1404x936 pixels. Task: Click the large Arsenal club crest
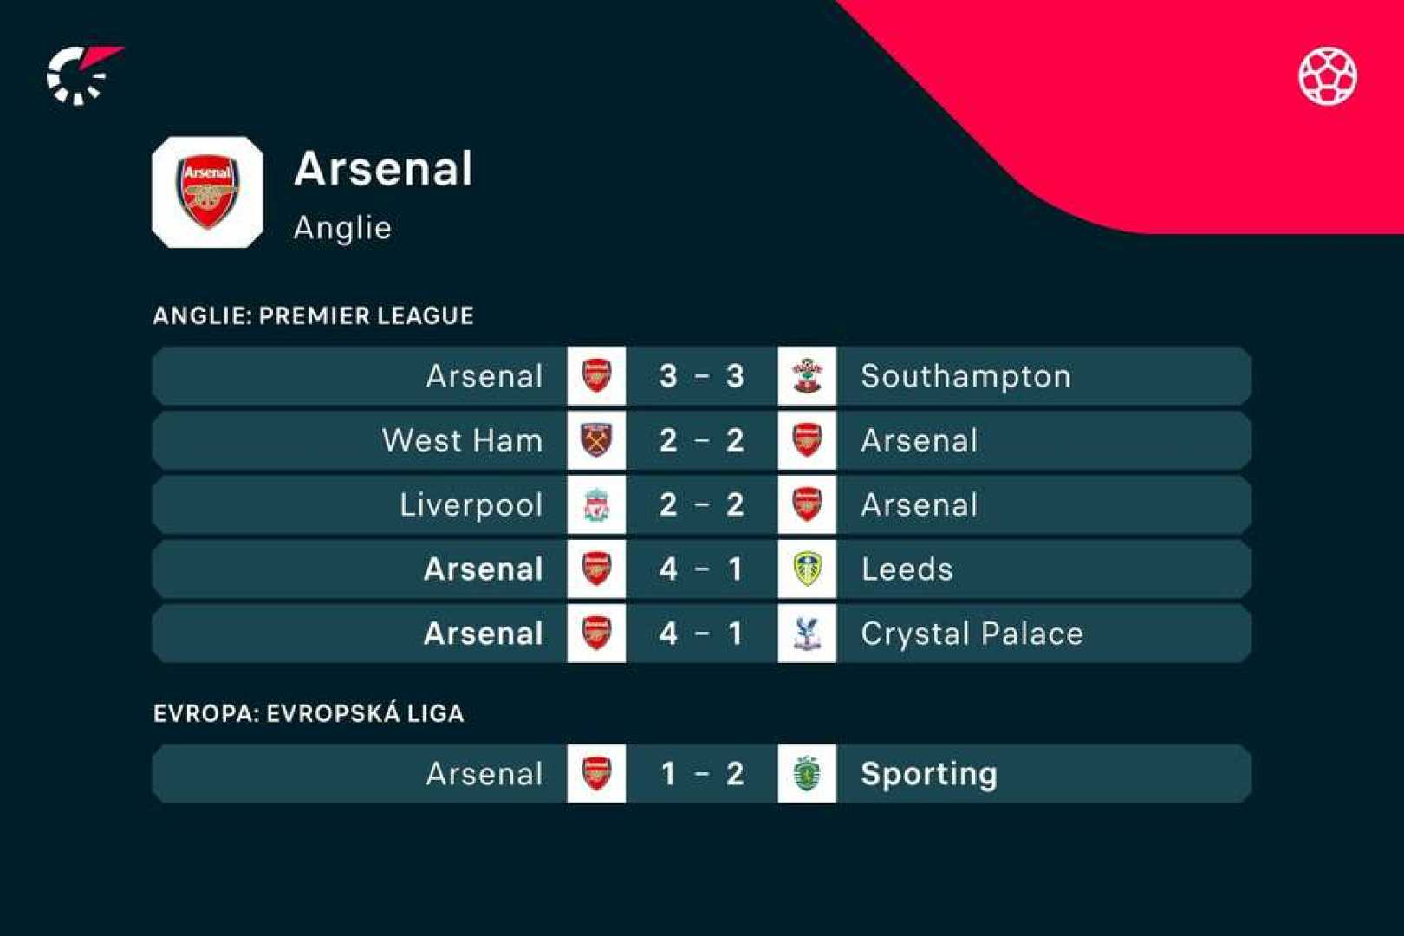208,192
